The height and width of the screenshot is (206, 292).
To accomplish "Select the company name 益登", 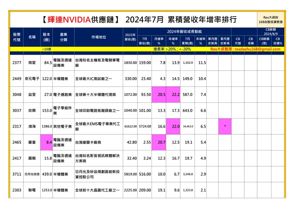I will (32, 95).
